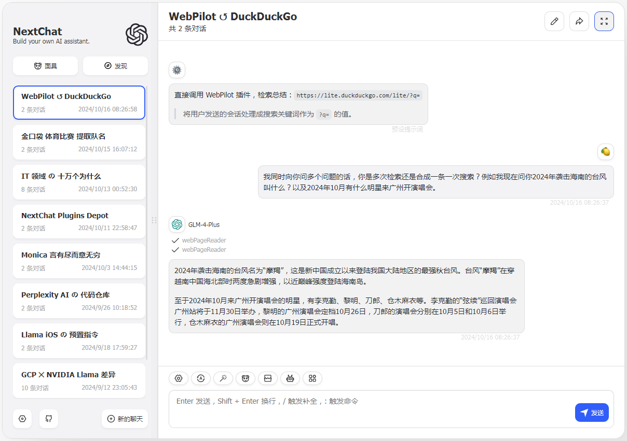The width and height of the screenshot is (627, 441).
Task: Click the chat title in the header
Action: [233, 16]
